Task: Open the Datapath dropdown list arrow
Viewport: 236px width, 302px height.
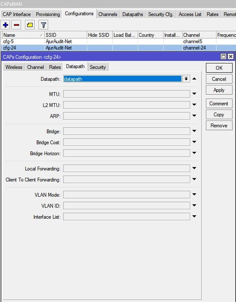Action: [x=186, y=79]
